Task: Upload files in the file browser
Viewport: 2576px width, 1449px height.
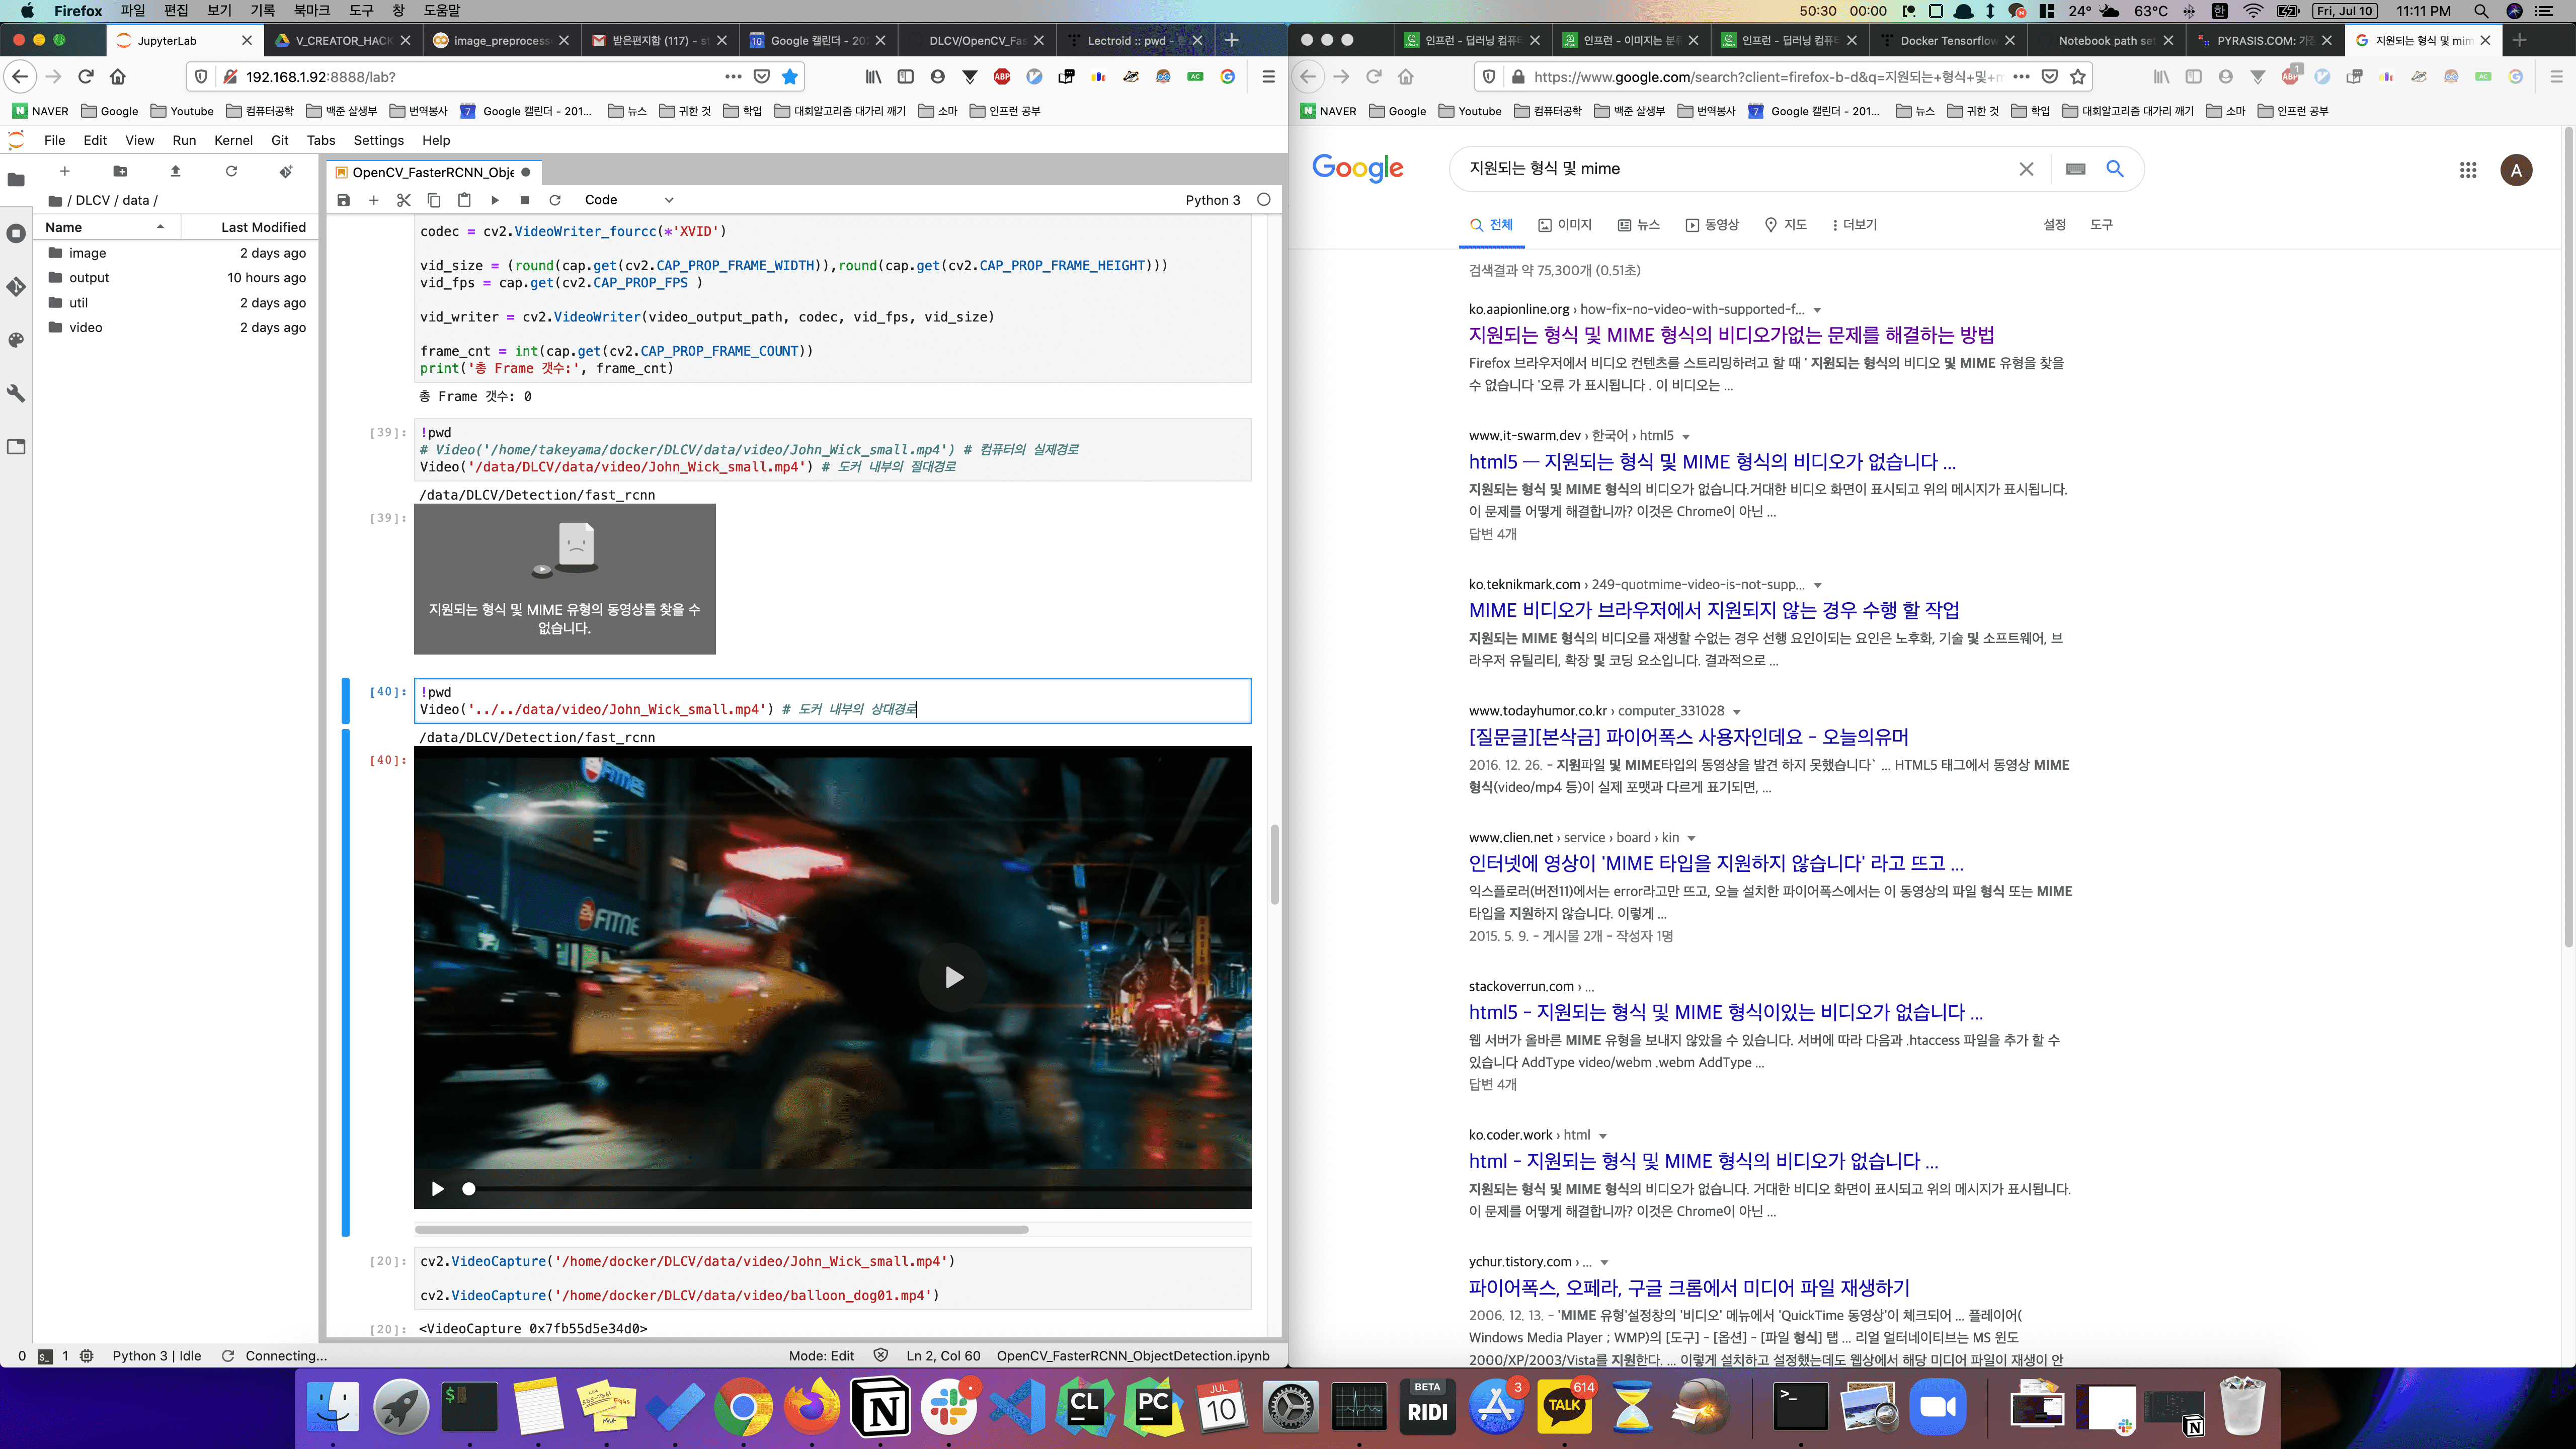Action: pyautogui.click(x=175, y=171)
